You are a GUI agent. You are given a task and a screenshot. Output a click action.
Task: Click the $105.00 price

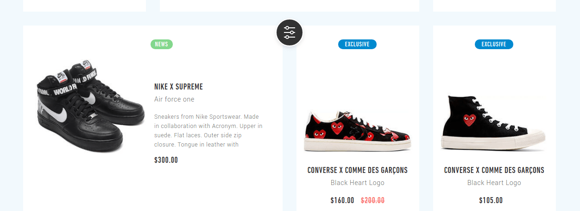[491, 200]
